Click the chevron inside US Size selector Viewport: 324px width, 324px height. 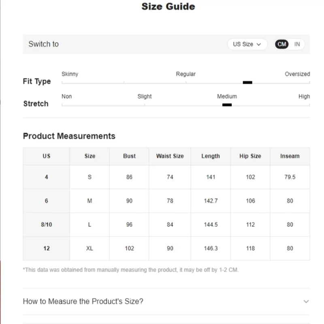click(259, 45)
